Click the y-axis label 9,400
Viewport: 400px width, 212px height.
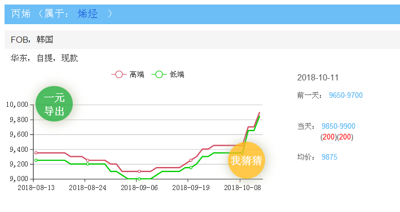19,149
